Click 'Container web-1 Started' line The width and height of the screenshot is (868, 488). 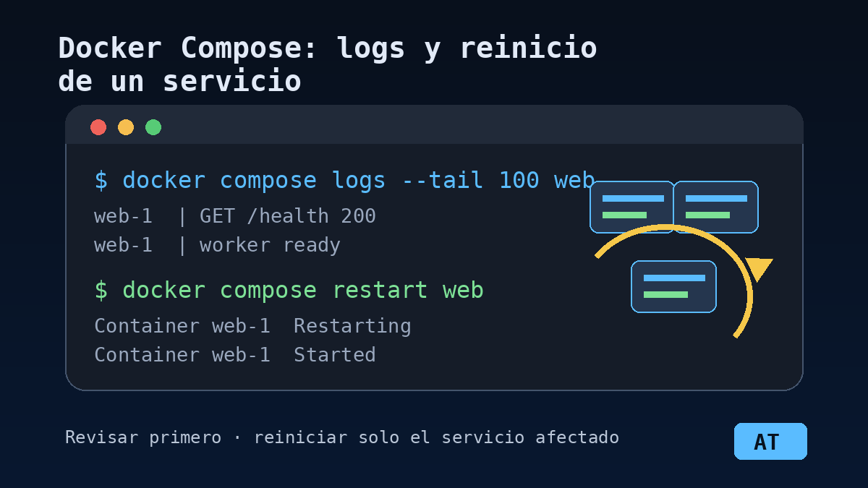[235, 355]
